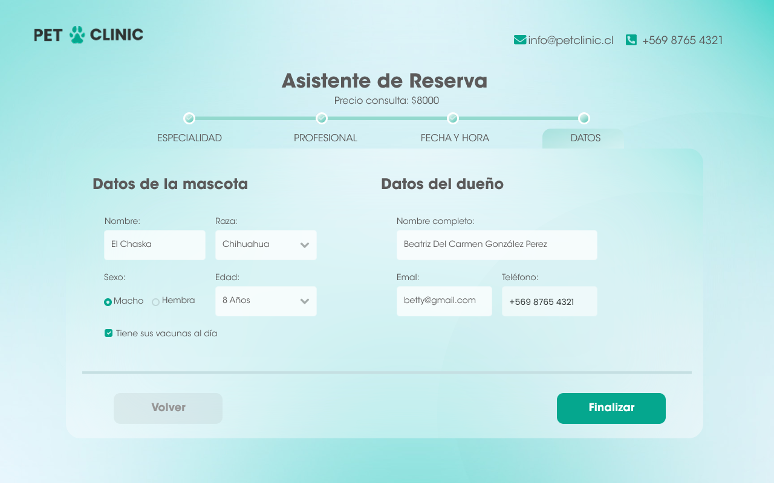Click the 'Datos del dueño' heading
This screenshot has width=774, height=483.
[x=443, y=184]
